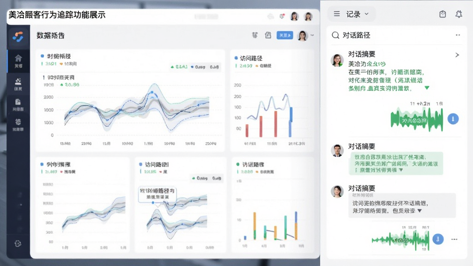Click the 数据报告 heading
Image resolution: width=473 pixels, height=266 pixels.
coord(51,36)
